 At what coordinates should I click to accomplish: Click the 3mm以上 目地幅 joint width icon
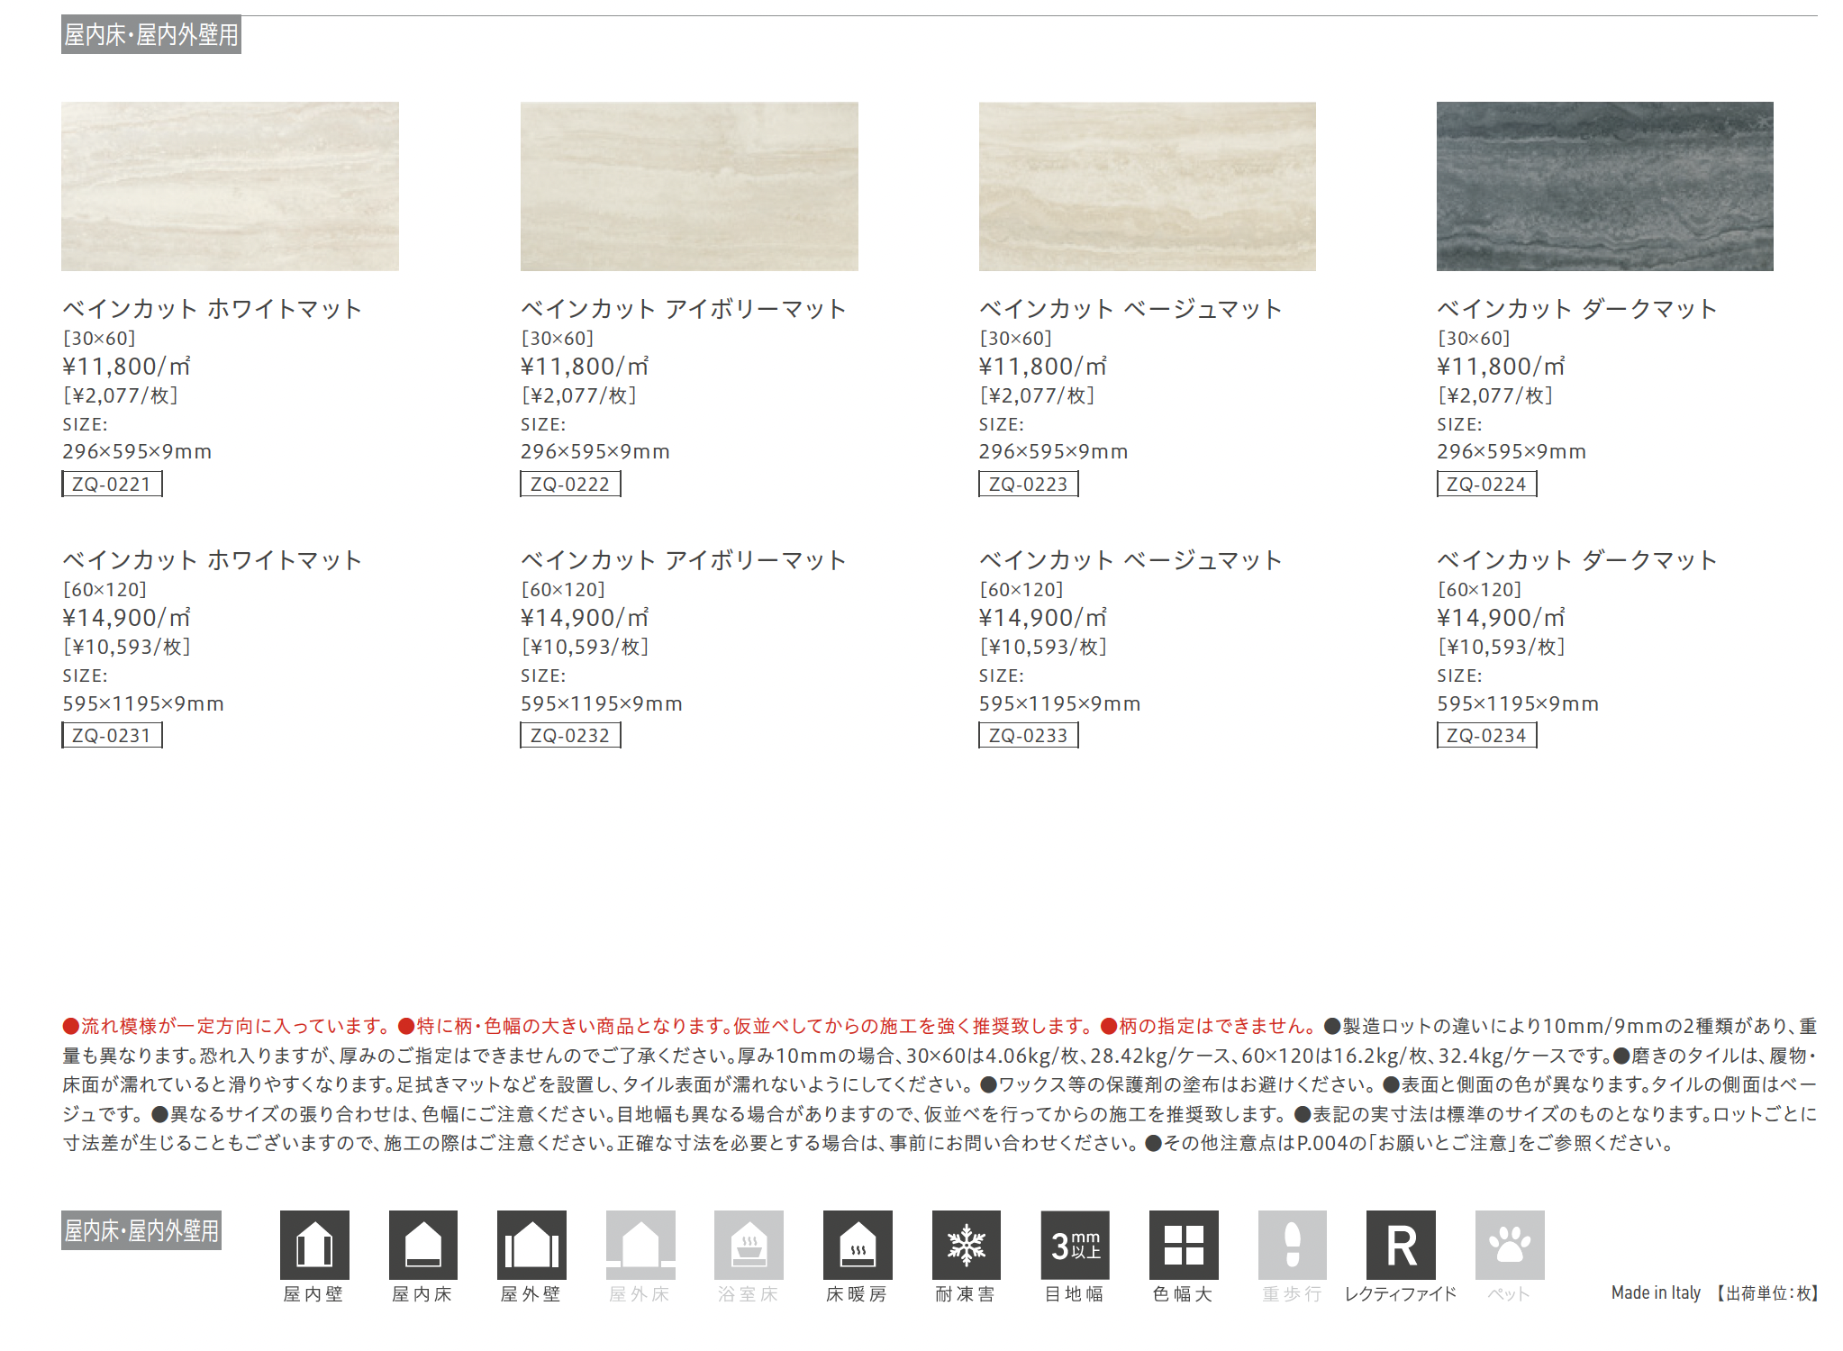tap(1075, 1244)
